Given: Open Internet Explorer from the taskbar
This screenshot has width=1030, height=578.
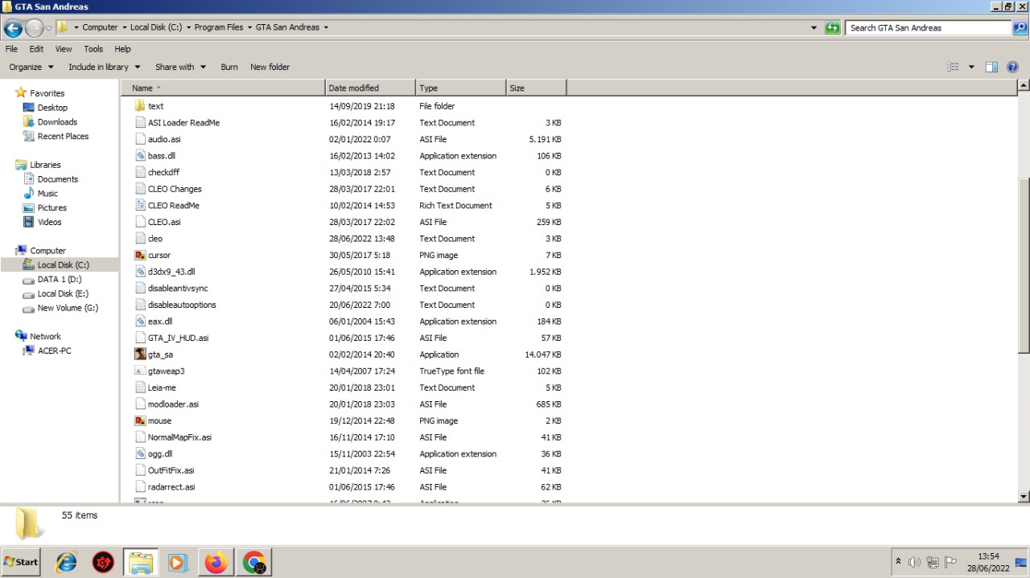Looking at the screenshot, I should (x=66, y=562).
